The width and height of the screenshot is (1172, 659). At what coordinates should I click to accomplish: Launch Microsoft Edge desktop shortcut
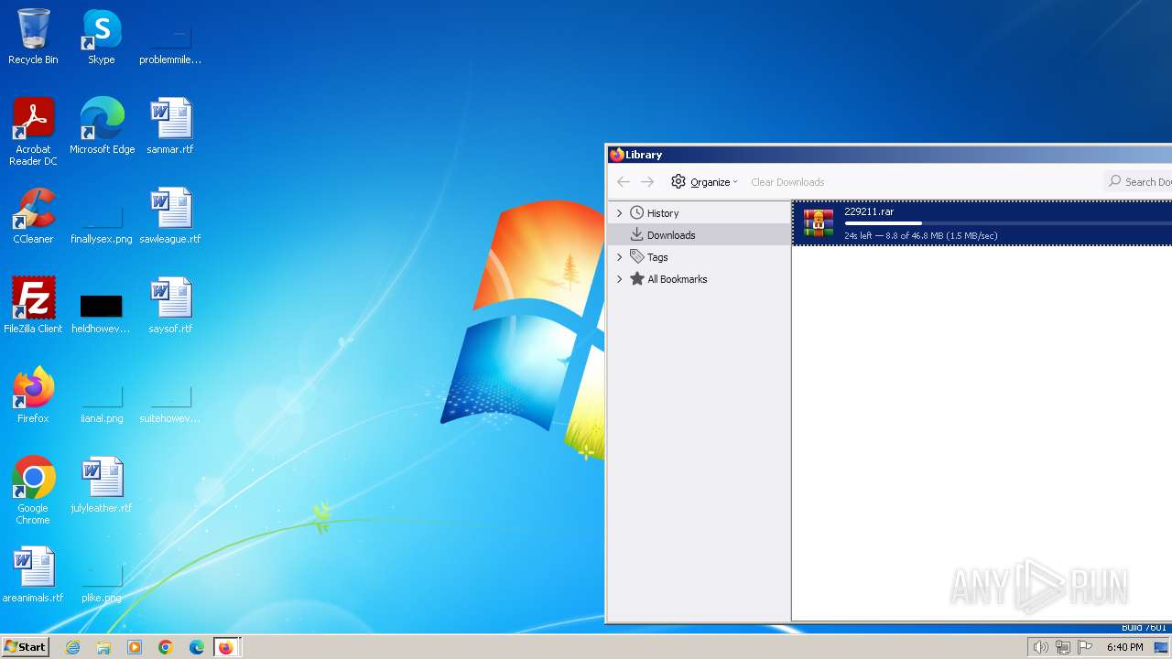tap(102, 126)
